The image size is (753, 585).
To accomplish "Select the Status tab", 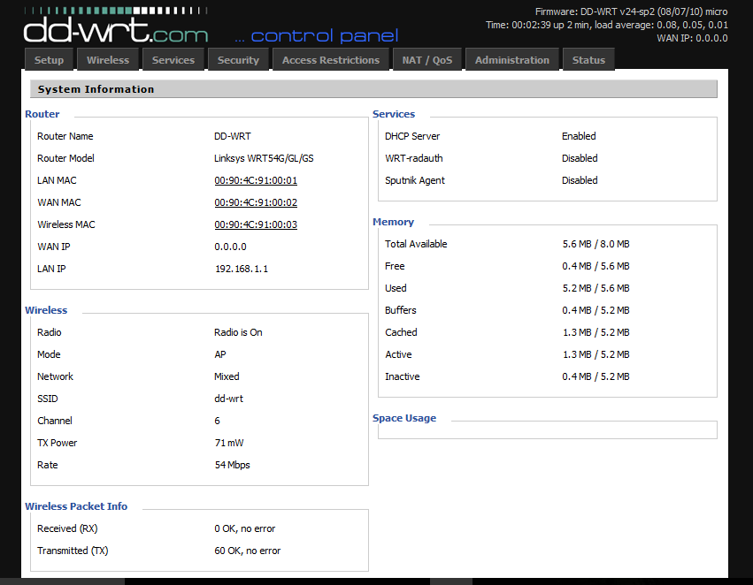I will [x=588, y=60].
